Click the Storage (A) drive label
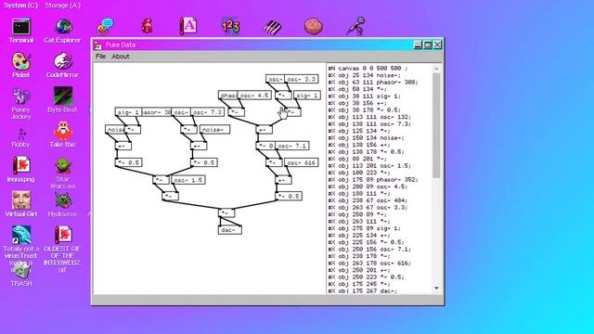The height and width of the screenshot is (334, 594). coord(63,6)
